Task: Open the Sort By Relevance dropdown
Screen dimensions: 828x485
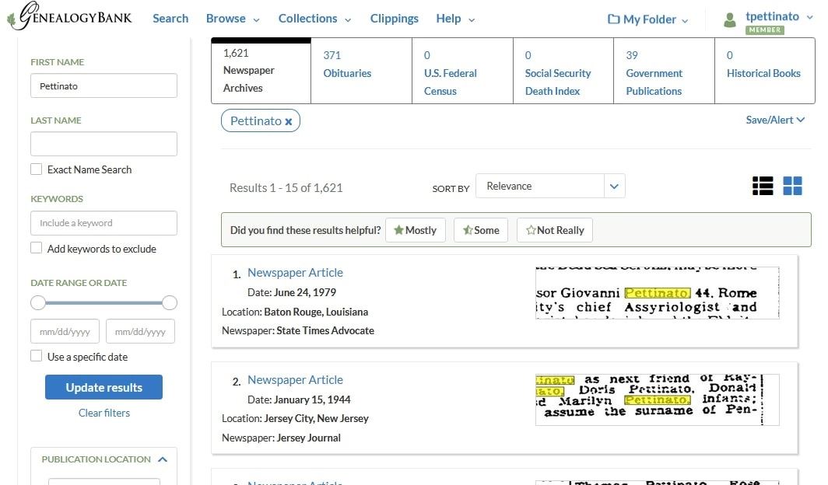Action: pyautogui.click(x=550, y=186)
